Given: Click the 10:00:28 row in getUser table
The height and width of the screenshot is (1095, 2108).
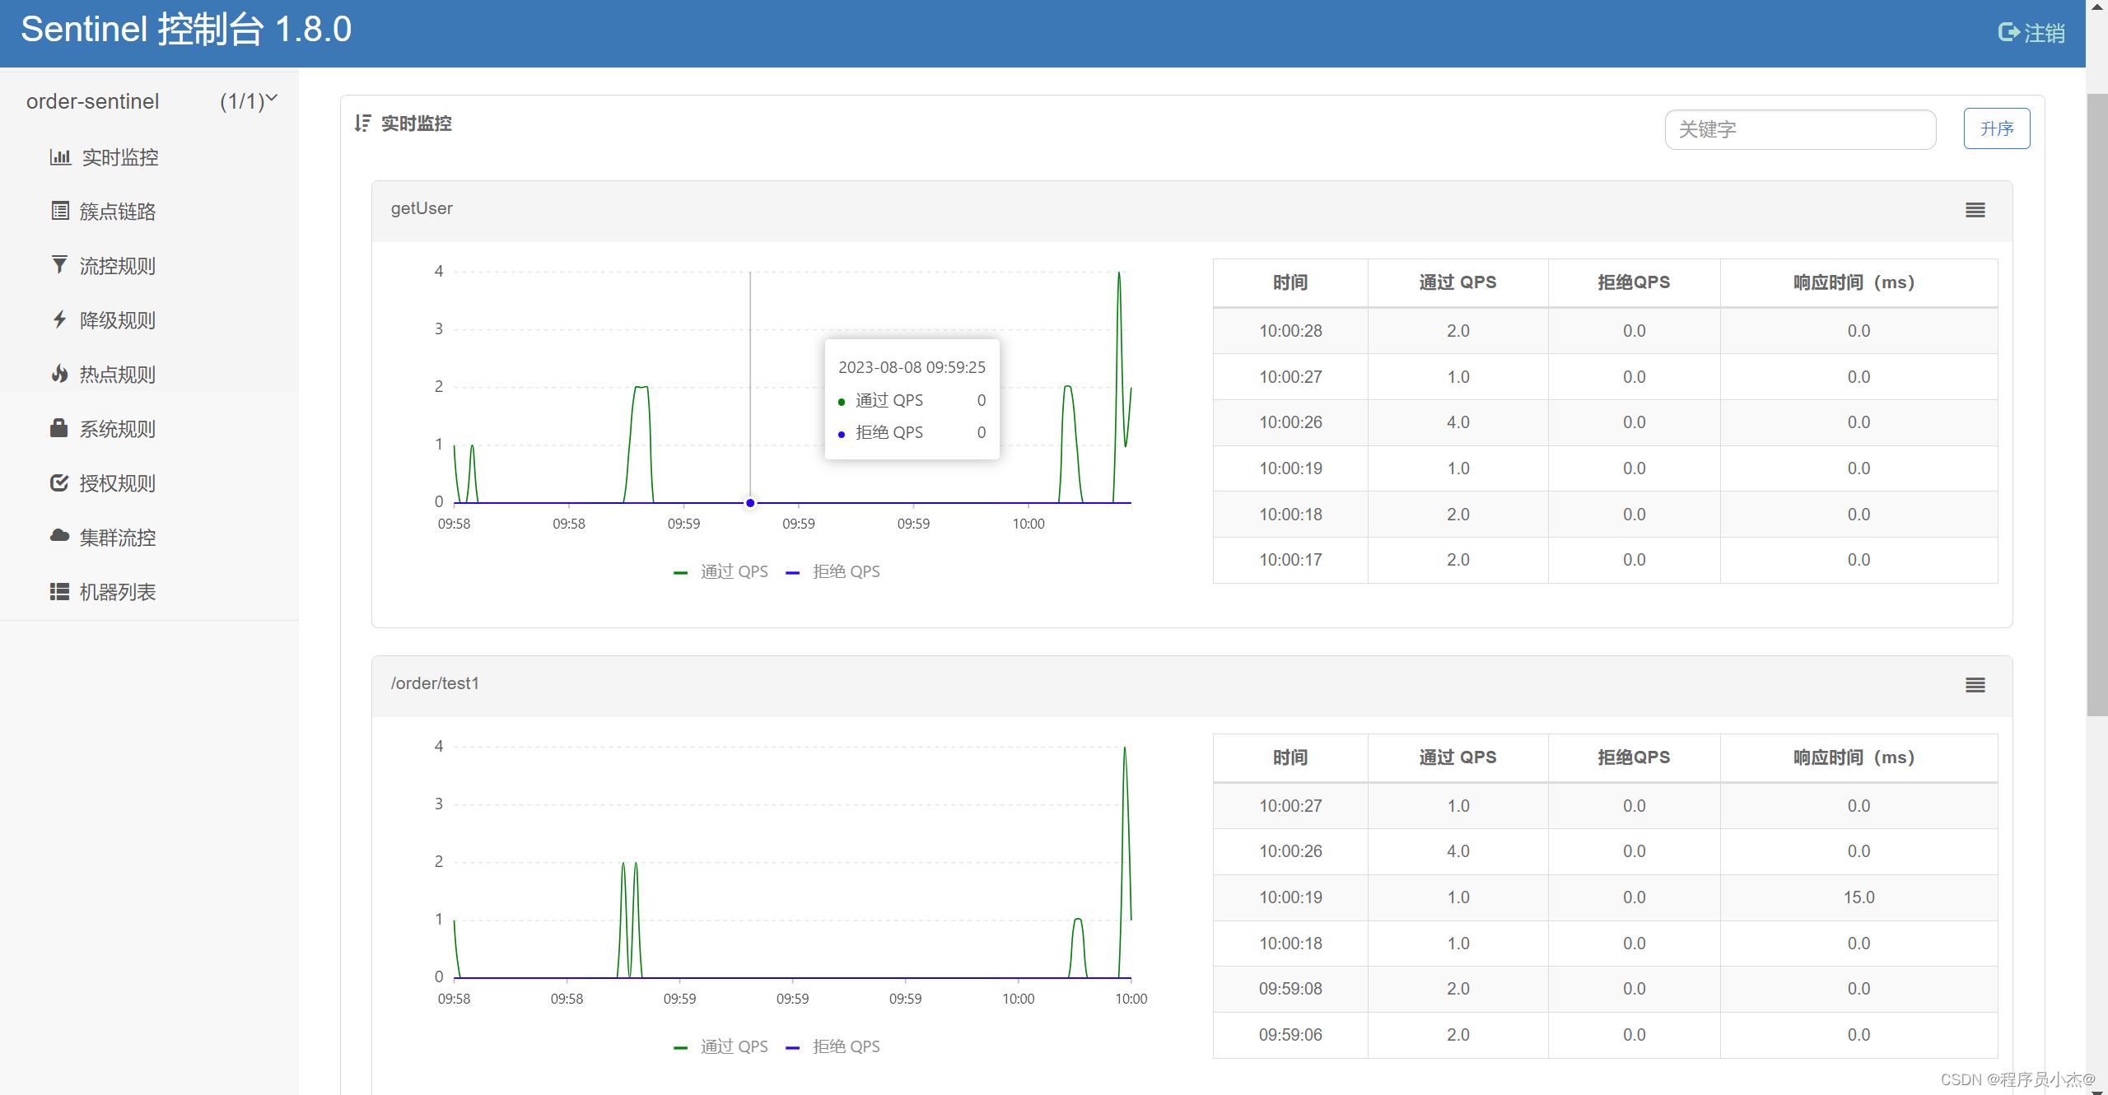Looking at the screenshot, I should pos(1605,331).
